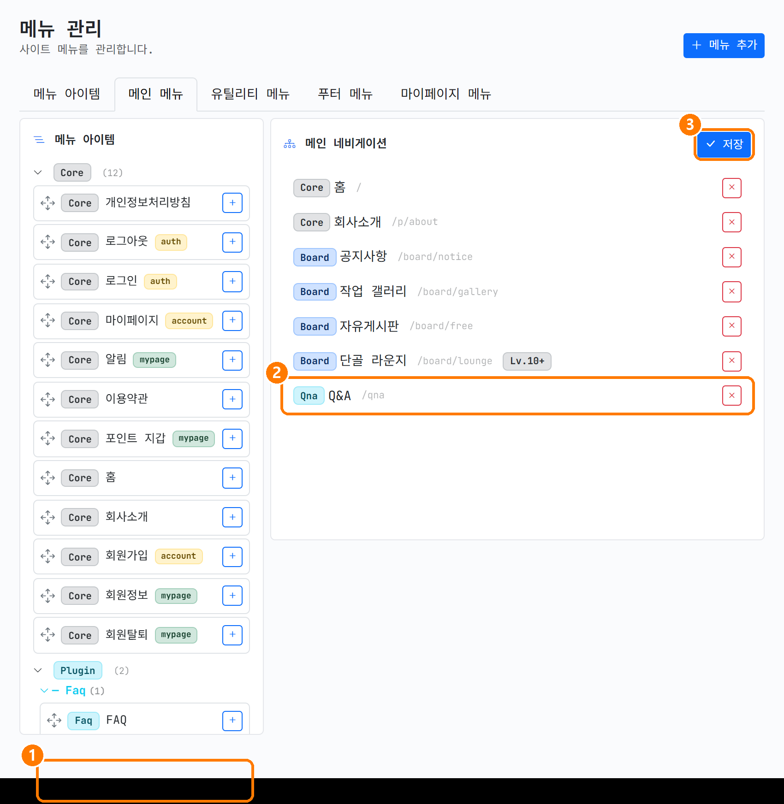Add 포인트 지갑 item with its plus icon
Viewport: 784px width, 804px height.
[x=232, y=438]
